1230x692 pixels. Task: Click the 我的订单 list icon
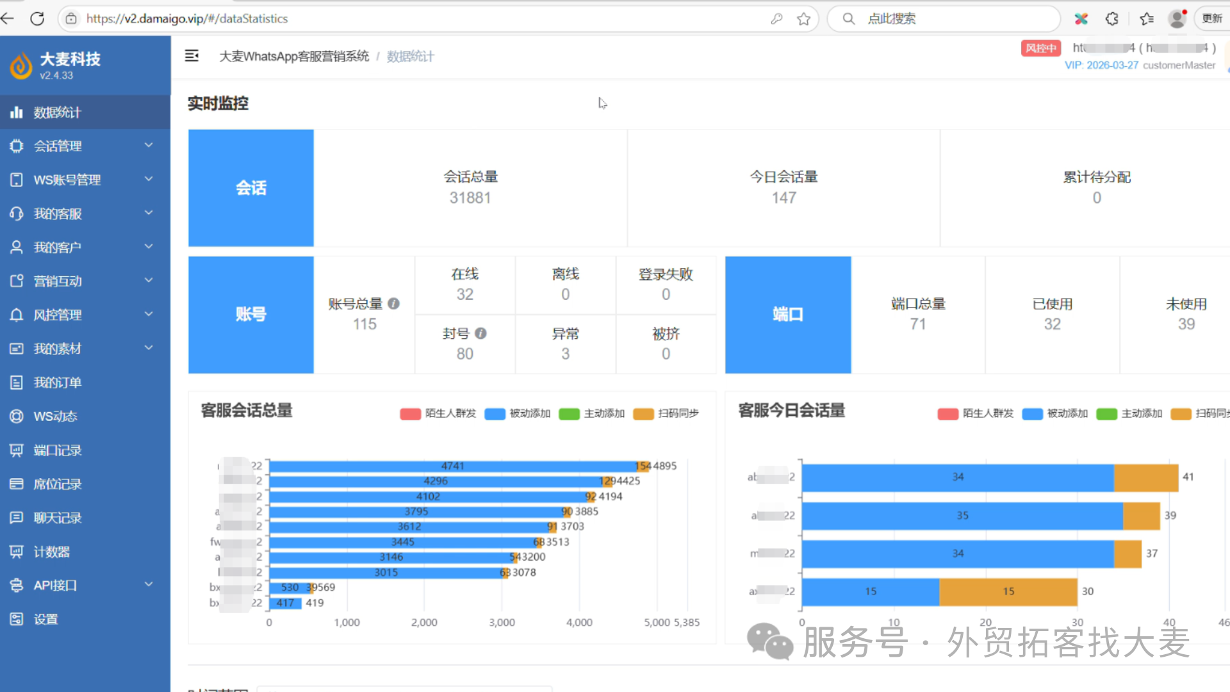[17, 383]
